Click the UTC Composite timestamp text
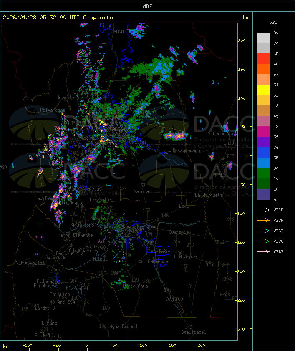Viewport: 295px width, 351px height. [58, 18]
